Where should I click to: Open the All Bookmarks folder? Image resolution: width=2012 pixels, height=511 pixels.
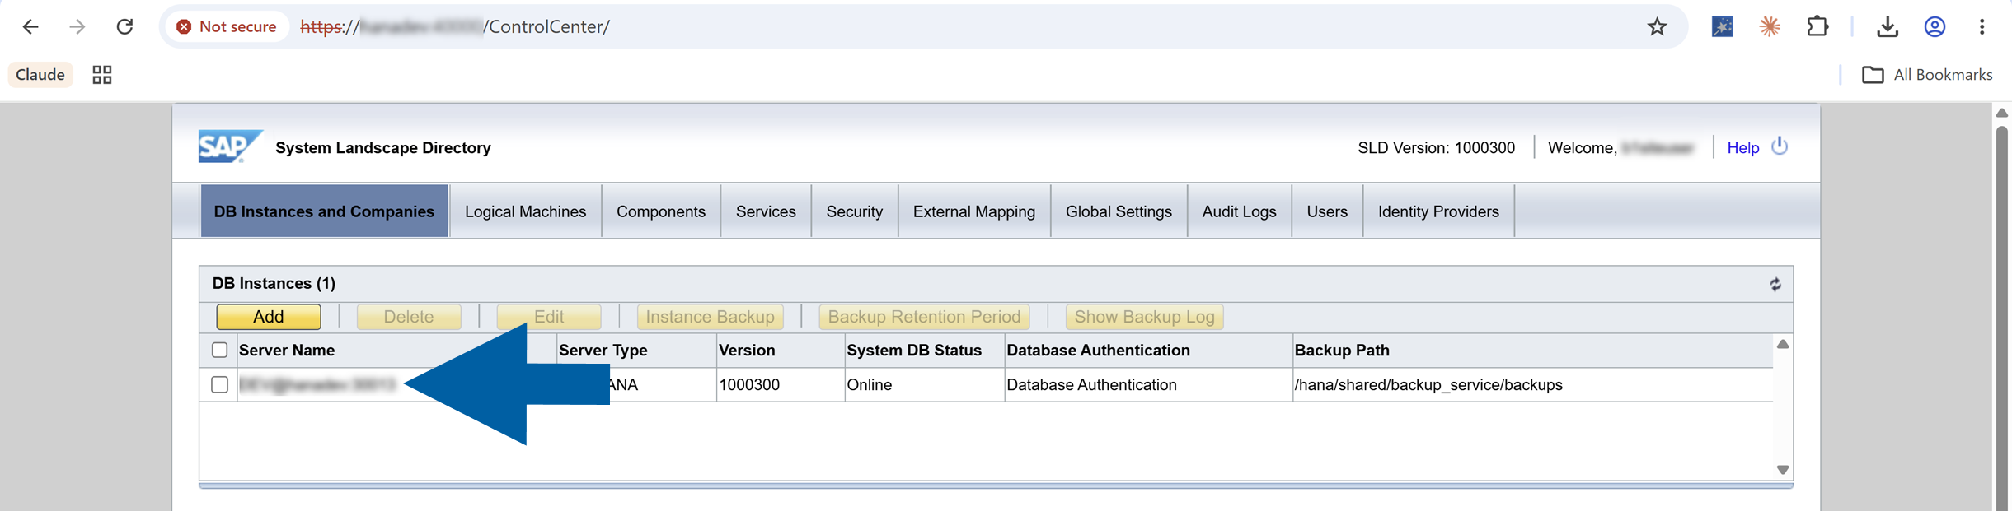coord(1927,75)
